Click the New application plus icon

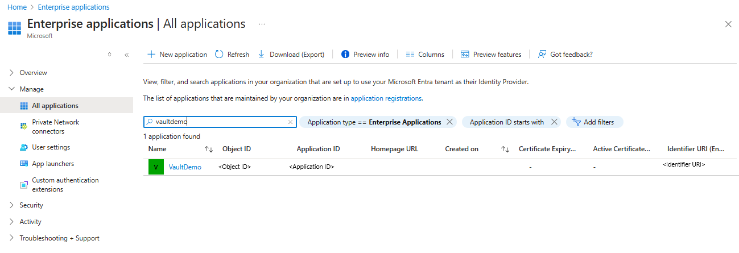[x=151, y=55]
